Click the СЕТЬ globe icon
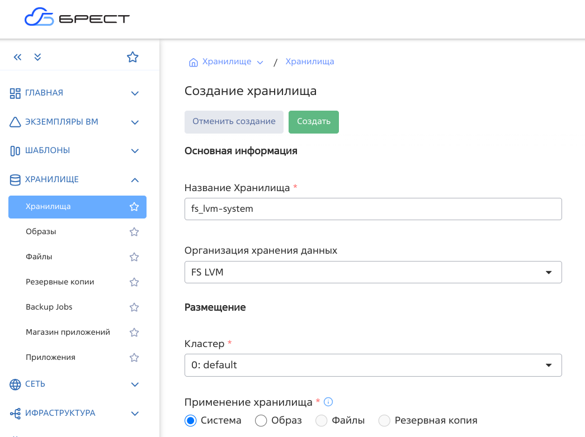 [x=14, y=384]
